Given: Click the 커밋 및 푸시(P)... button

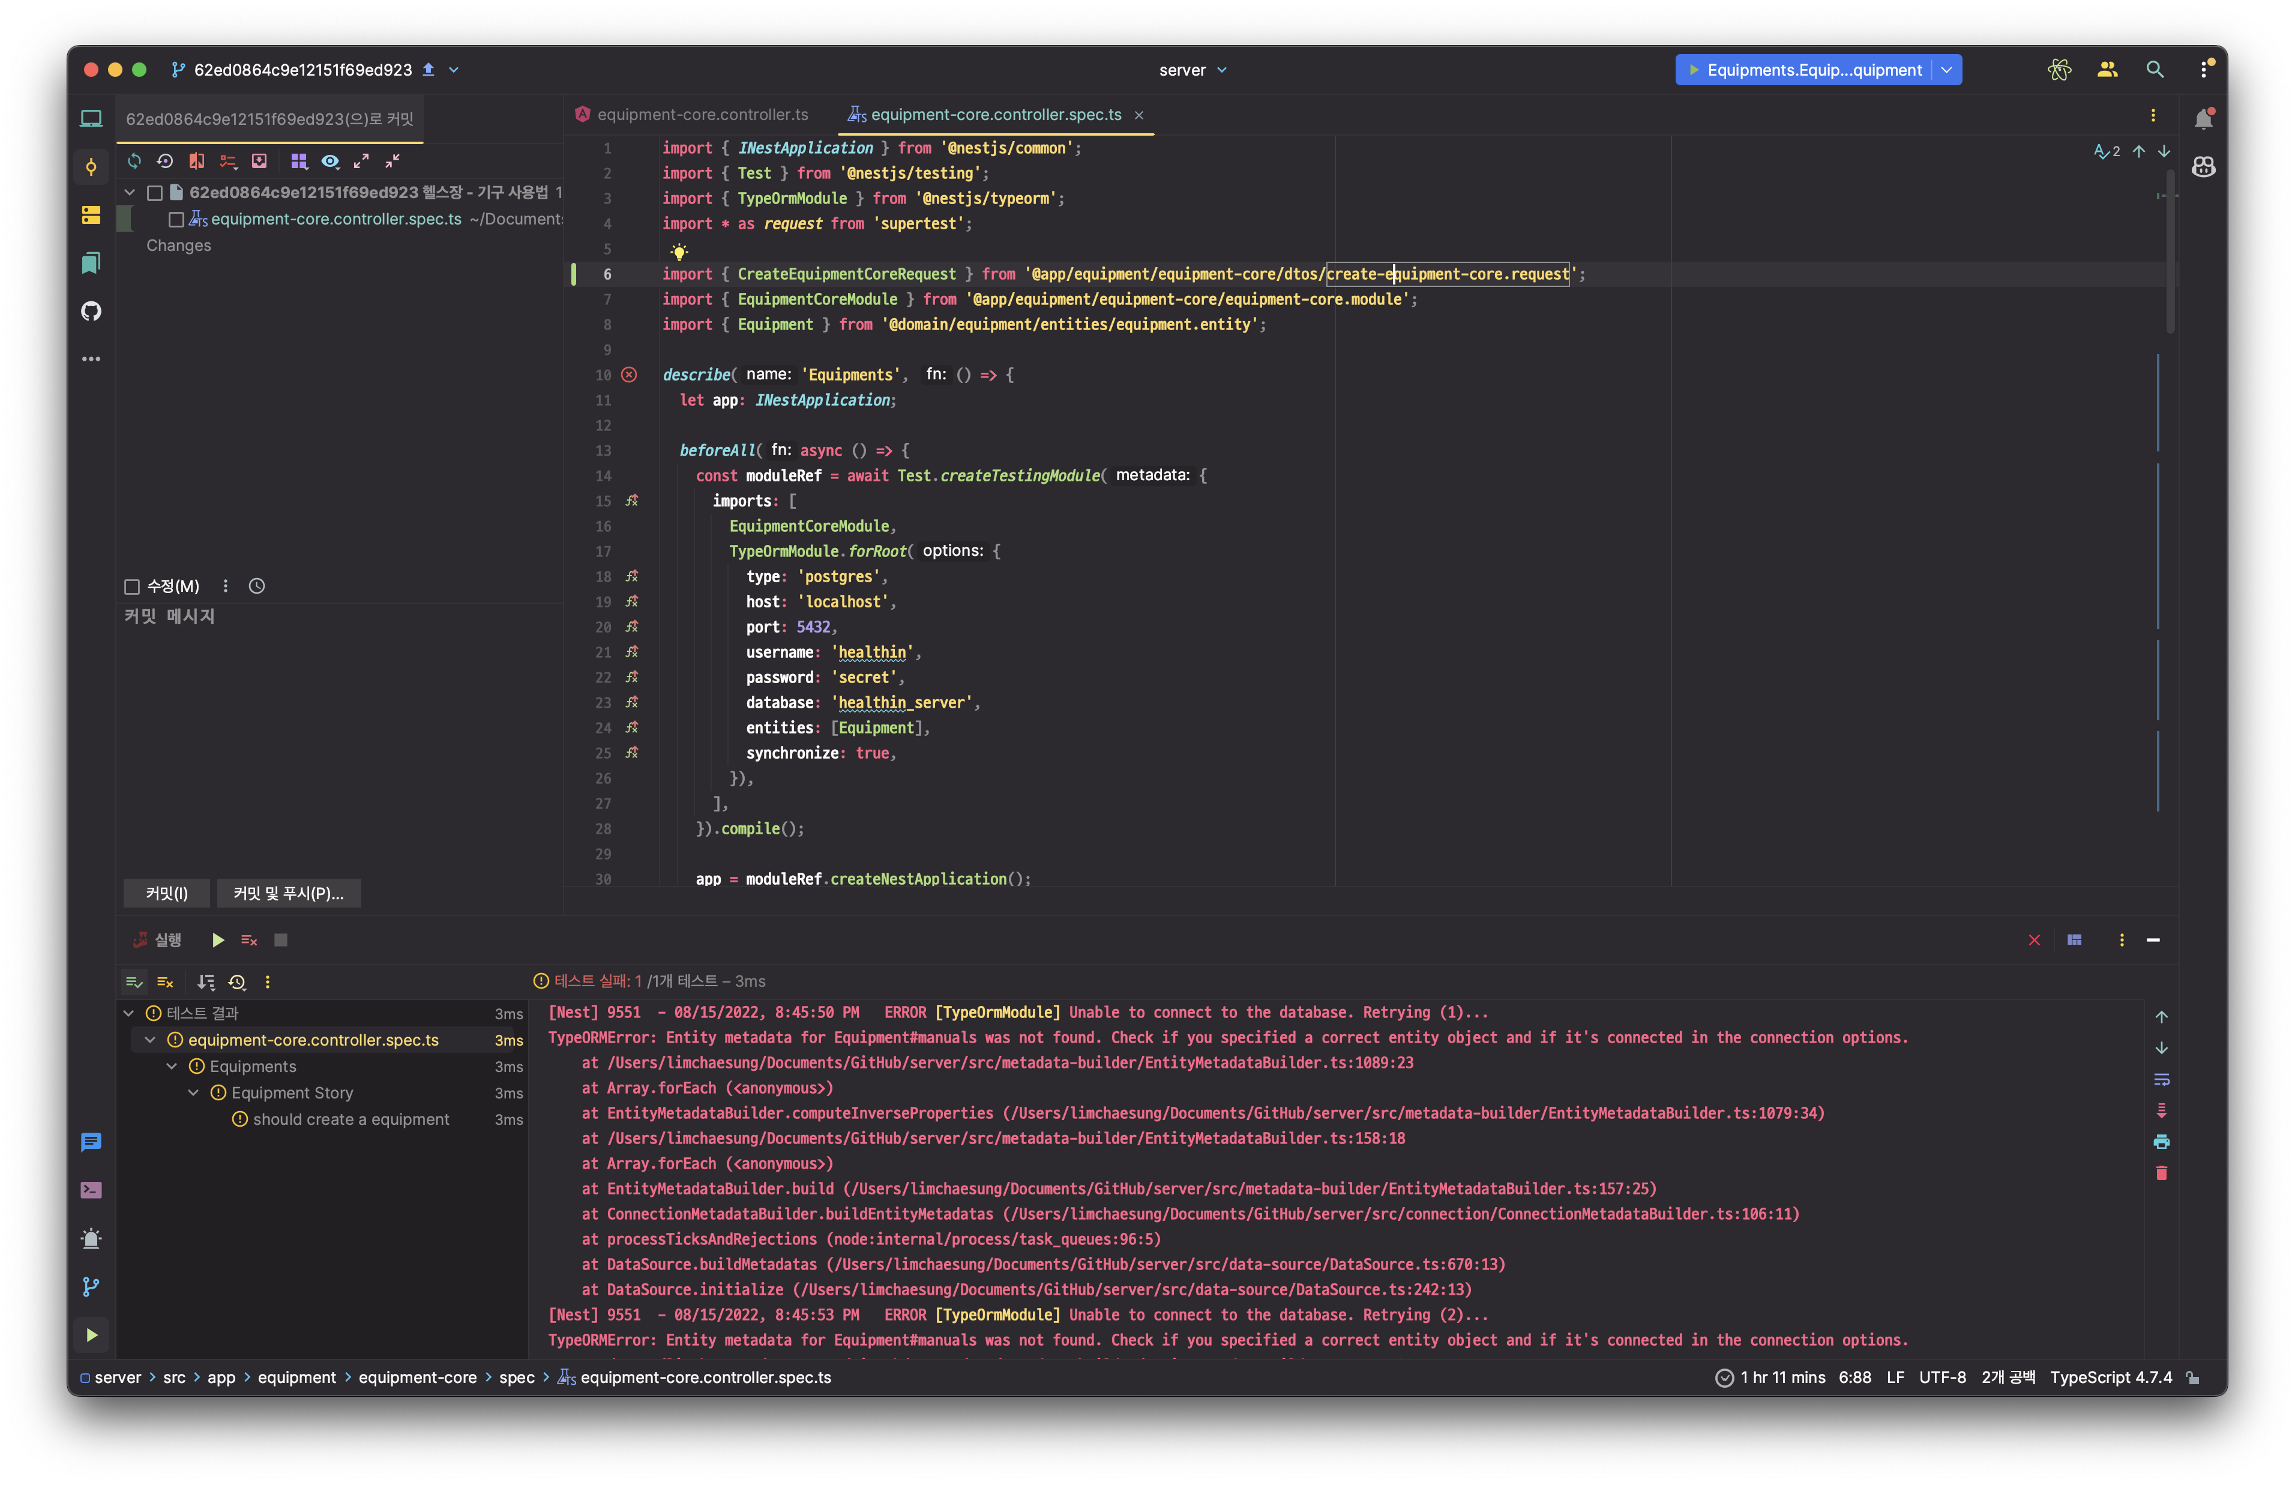Looking at the screenshot, I should (x=288, y=893).
